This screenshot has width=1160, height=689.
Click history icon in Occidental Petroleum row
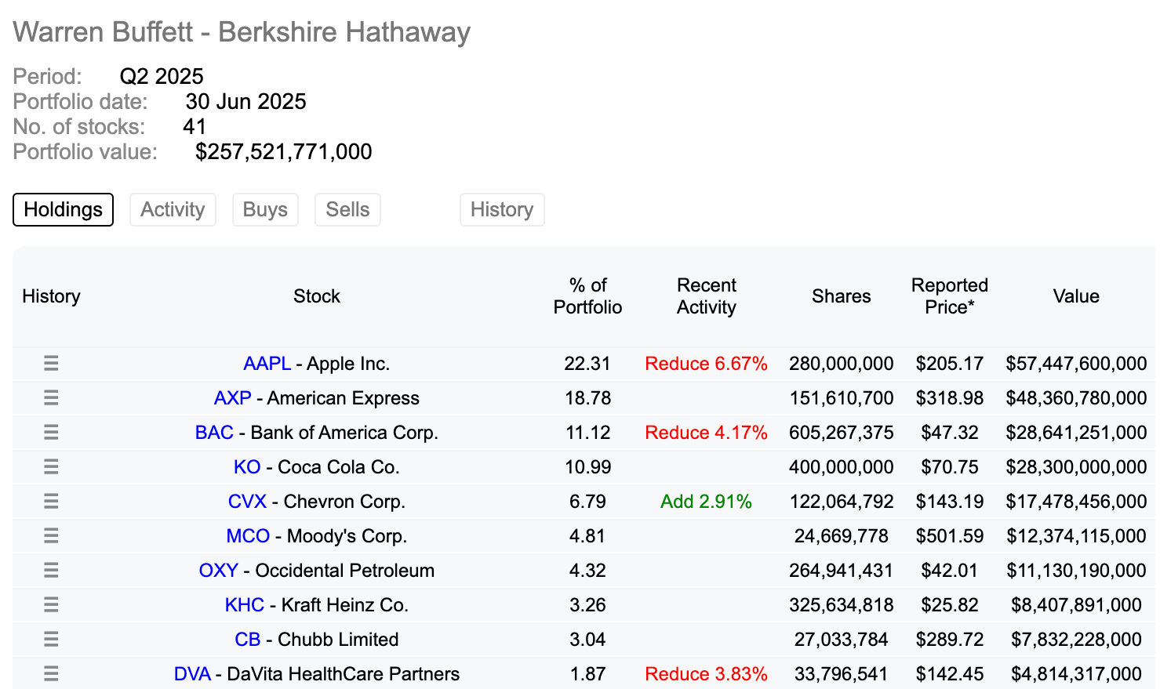[51, 570]
